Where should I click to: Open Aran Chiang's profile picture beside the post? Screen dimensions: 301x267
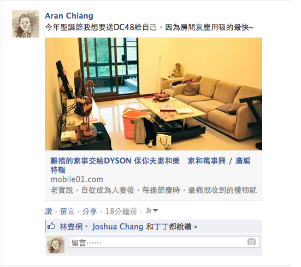tap(26, 24)
